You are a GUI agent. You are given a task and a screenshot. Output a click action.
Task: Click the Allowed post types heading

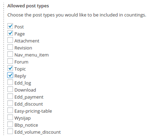click(28, 6)
